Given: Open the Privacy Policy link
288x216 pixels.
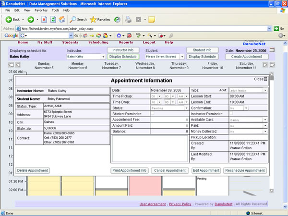Looking at the screenshot, I should click(x=180, y=204).
